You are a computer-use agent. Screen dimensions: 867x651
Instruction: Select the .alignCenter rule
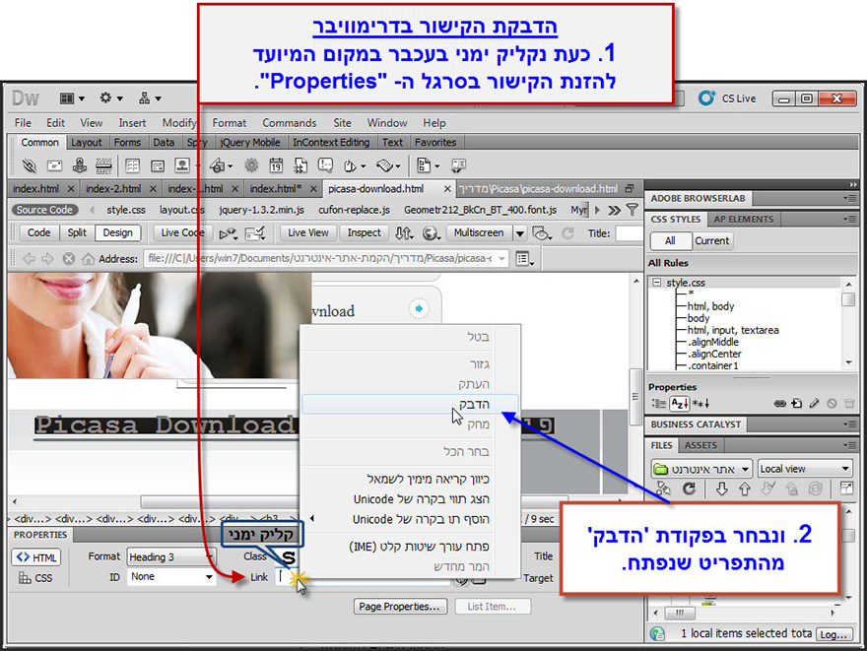point(715,354)
